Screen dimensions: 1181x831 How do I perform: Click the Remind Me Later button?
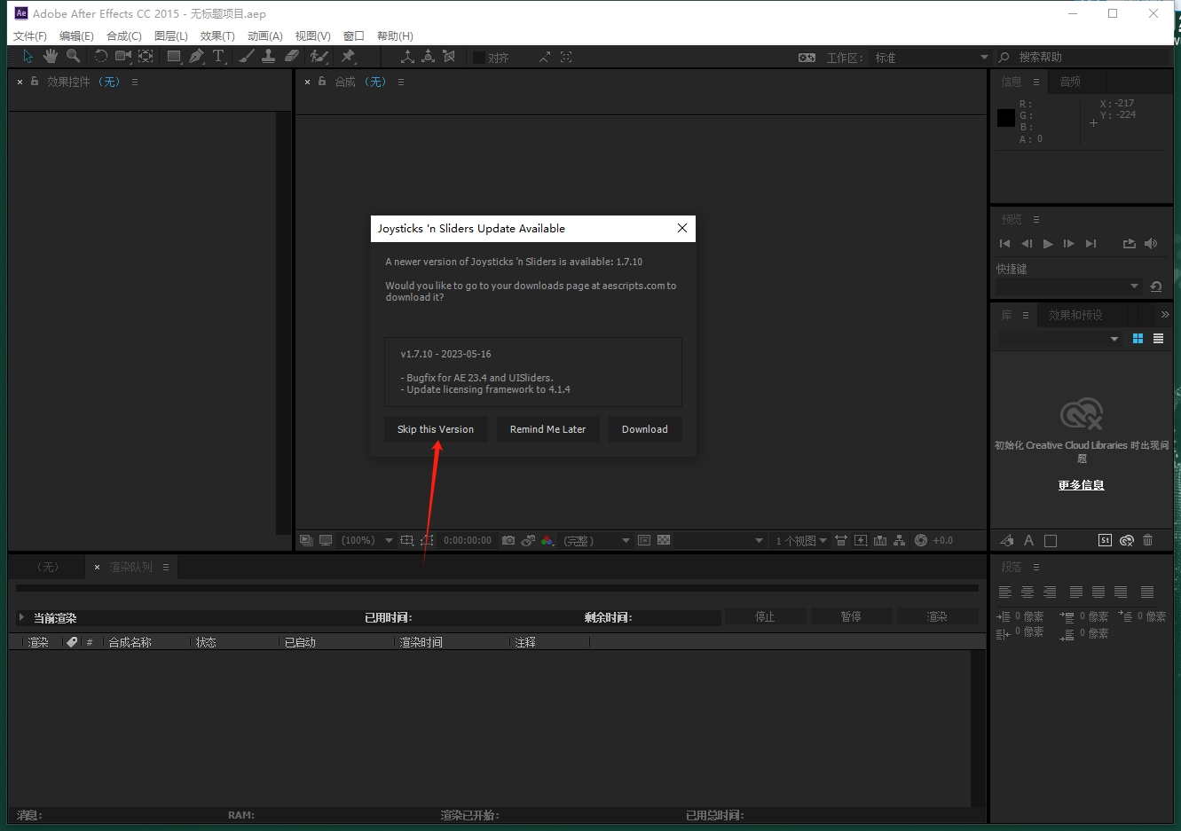pyautogui.click(x=547, y=429)
